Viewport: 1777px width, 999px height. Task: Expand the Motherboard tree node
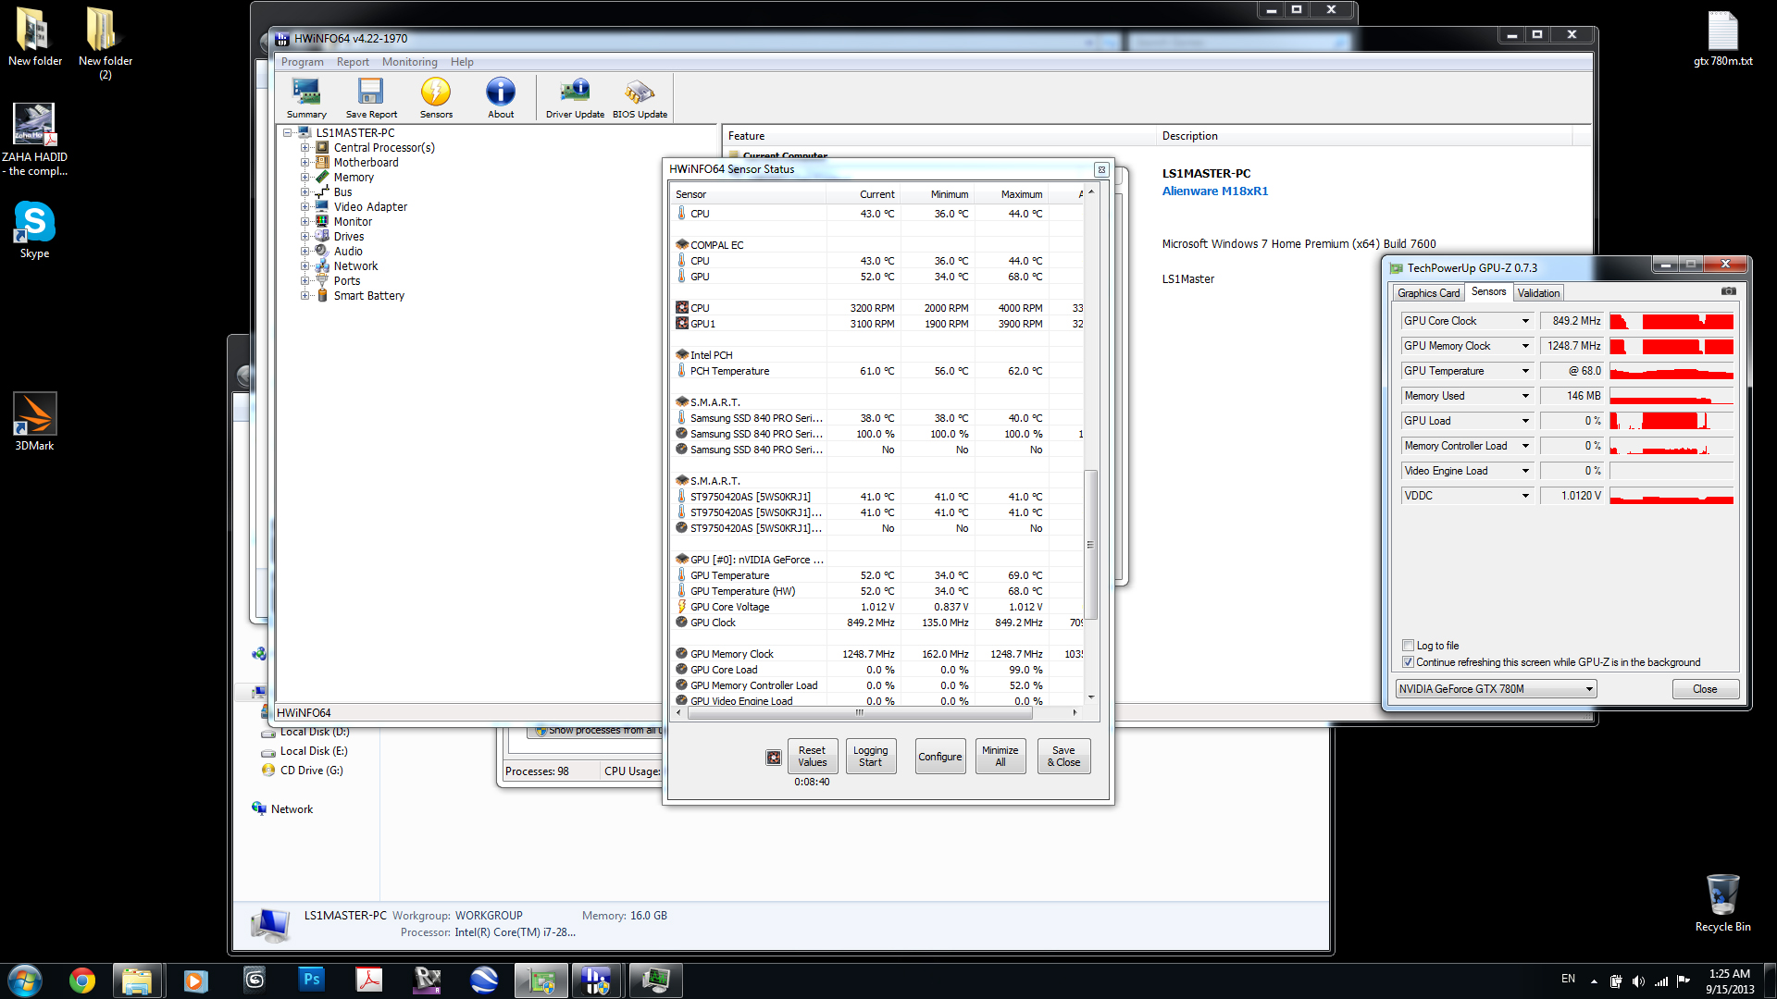point(304,163)
